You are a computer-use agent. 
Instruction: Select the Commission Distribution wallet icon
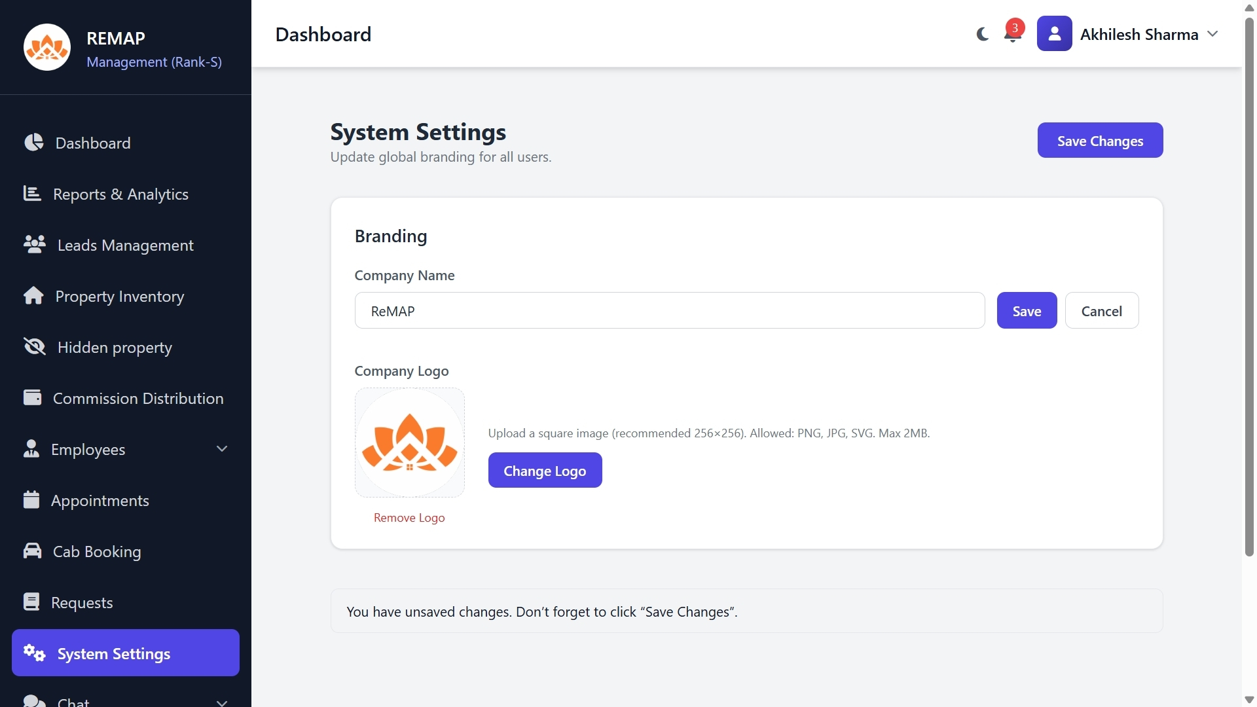33,397
